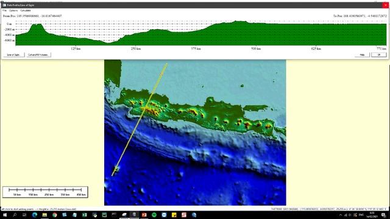The image size is (390, 219).
Task: Close the Path Profile/Line of Sight window
Action: point(386,5)
